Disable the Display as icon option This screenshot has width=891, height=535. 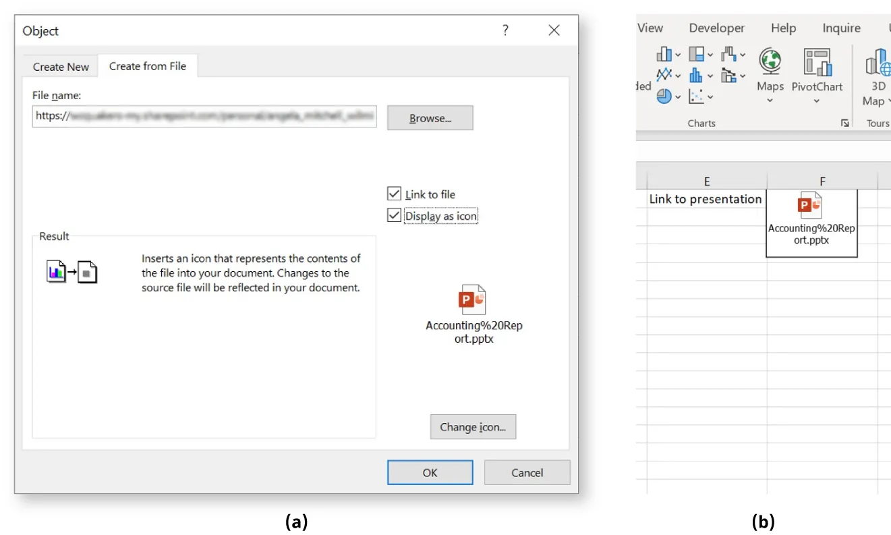click(x=393, y=216)
